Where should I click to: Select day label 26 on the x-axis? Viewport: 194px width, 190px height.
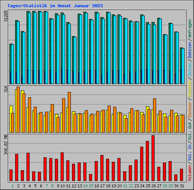coord(153,186)
